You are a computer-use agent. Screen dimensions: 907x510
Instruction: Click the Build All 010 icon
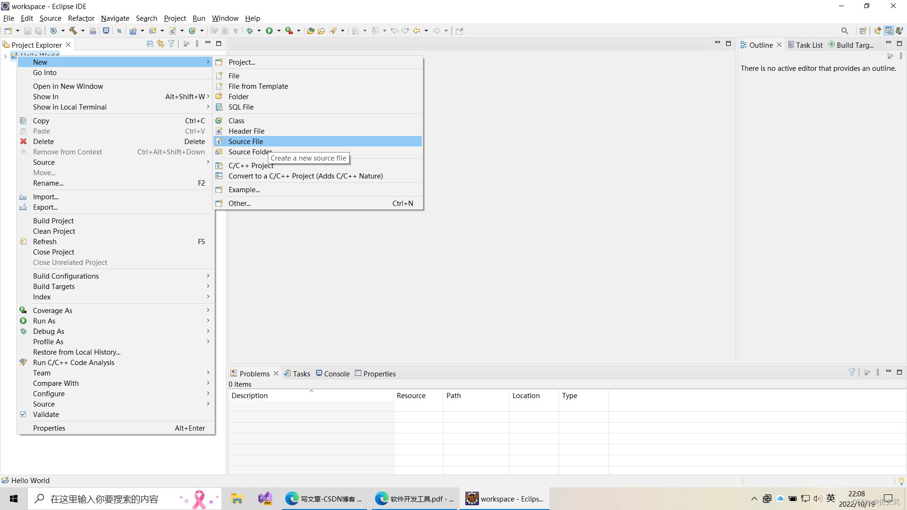pyautogui.click(x=93, y=31)
